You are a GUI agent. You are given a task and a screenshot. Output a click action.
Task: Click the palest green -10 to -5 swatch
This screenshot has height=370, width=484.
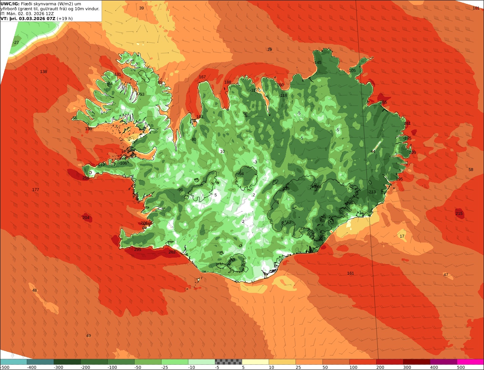click(201, 362)
